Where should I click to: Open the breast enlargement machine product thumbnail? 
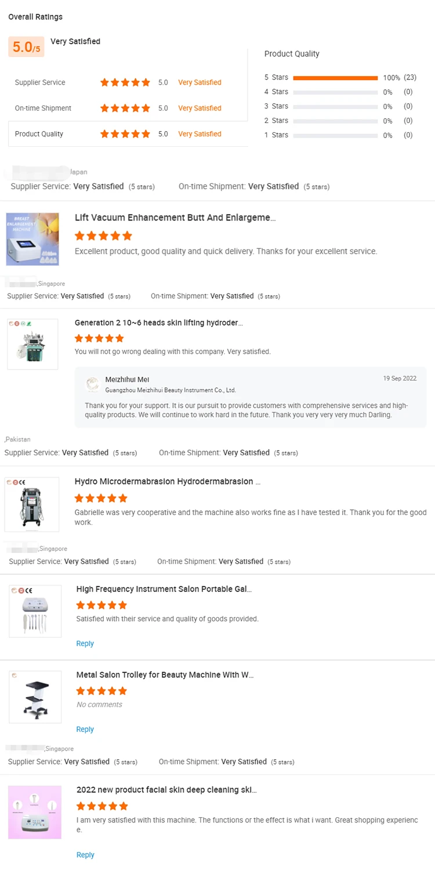click(x=32, y=239)
